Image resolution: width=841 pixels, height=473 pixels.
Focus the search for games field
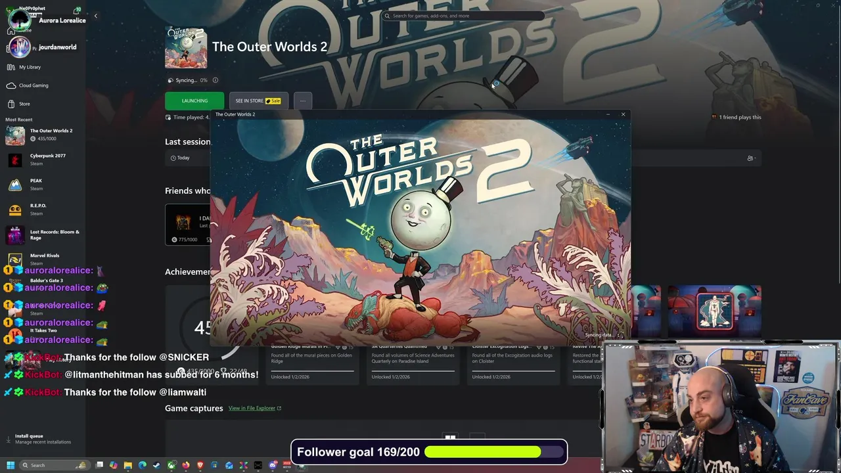click(463, 16)
